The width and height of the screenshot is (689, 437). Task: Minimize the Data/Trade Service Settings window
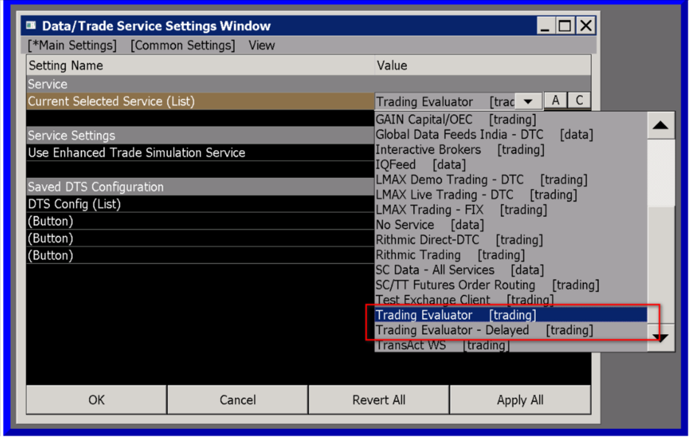[x=545, y=26]
